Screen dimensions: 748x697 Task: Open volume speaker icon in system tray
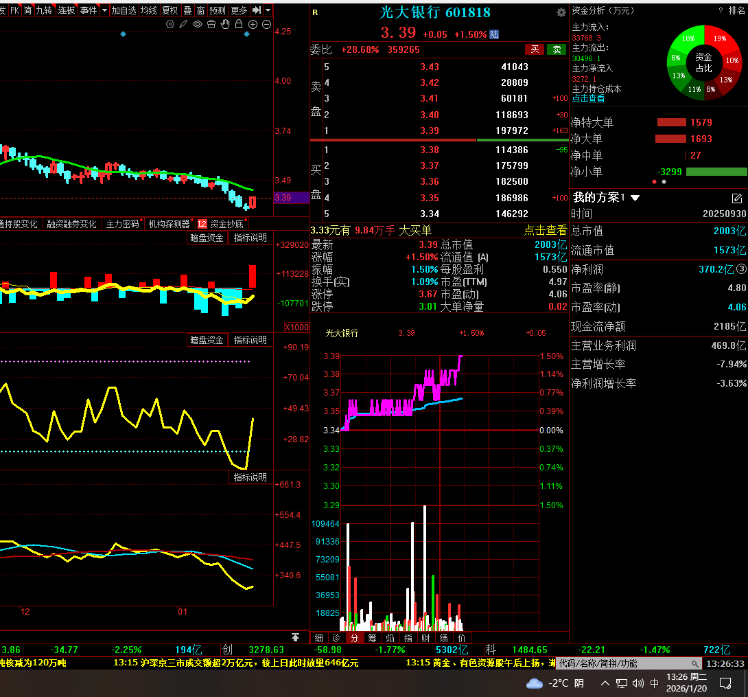638,683
